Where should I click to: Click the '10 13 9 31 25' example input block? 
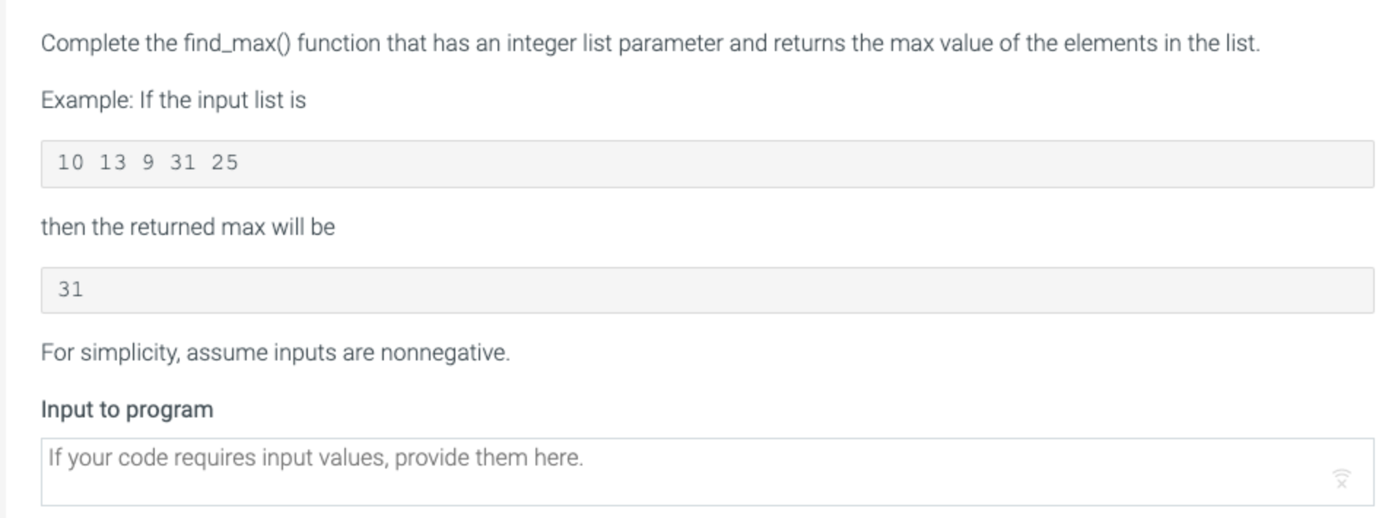[x=707, y=163]
